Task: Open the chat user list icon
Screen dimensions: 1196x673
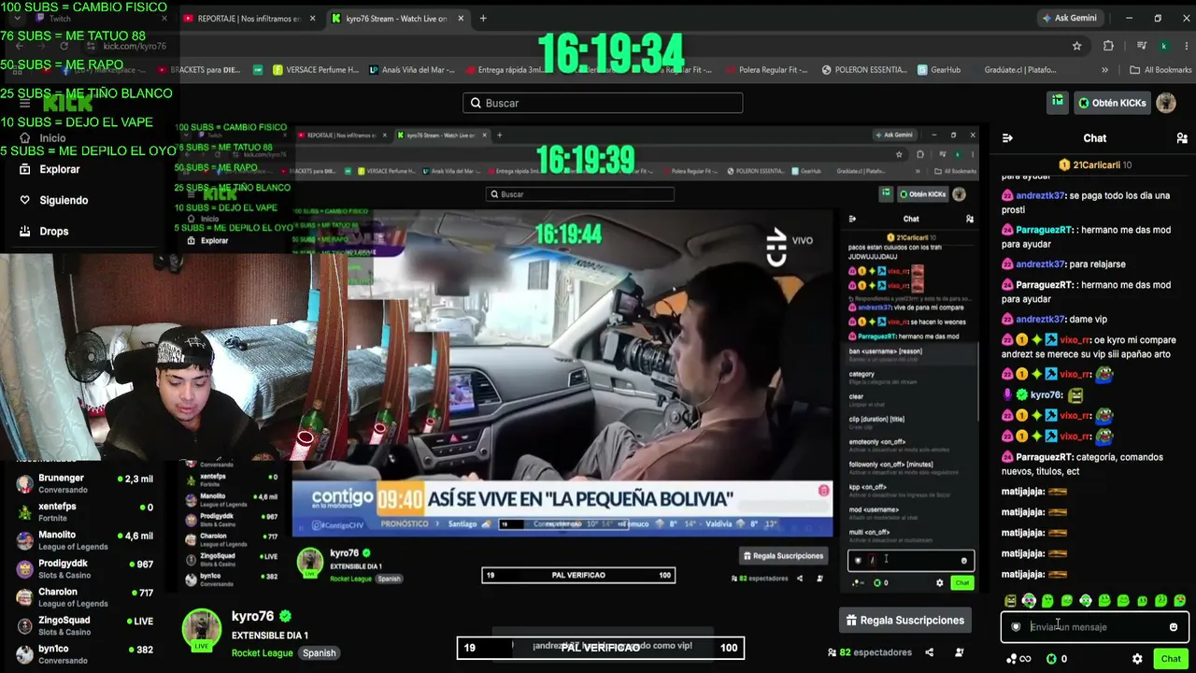Action: click(x=1182, y=138)
